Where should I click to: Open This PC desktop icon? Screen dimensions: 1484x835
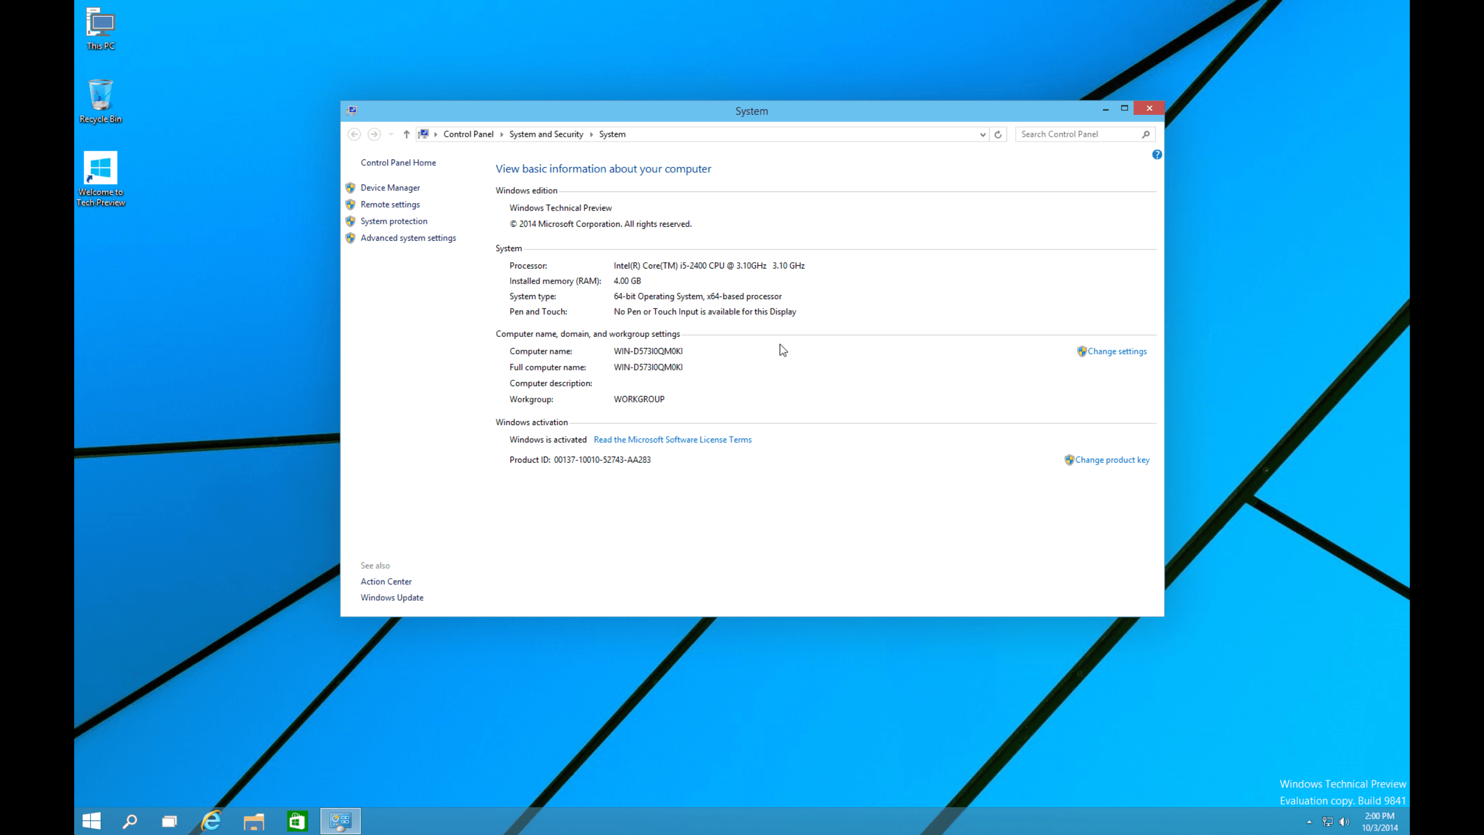pyautogui.click(x=101, y=29)
